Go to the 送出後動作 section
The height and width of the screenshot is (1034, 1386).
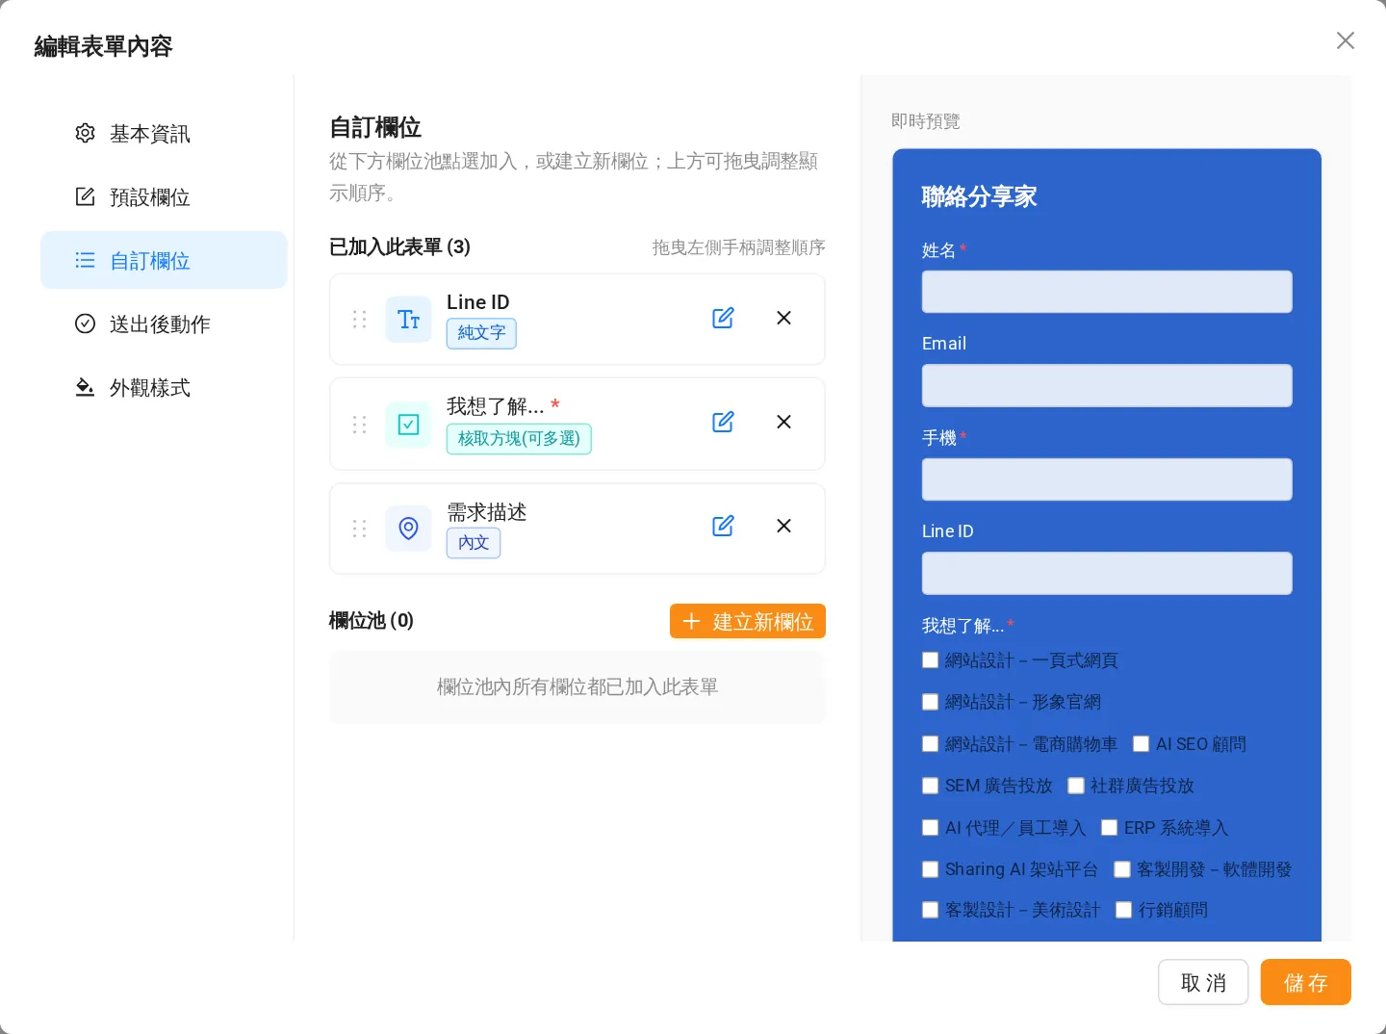[x=164, y=323]
